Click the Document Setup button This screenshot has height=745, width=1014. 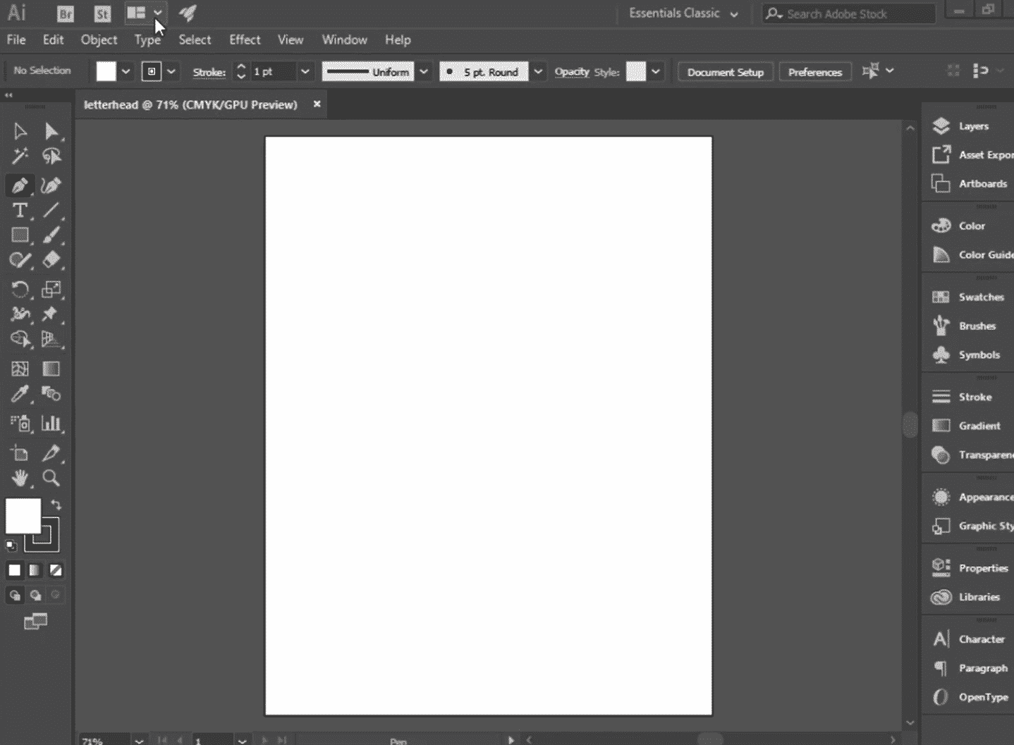(x=726, y=72)
